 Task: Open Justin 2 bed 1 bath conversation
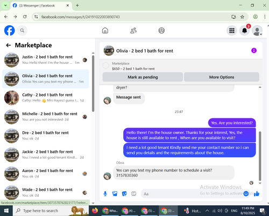point(46,60)
